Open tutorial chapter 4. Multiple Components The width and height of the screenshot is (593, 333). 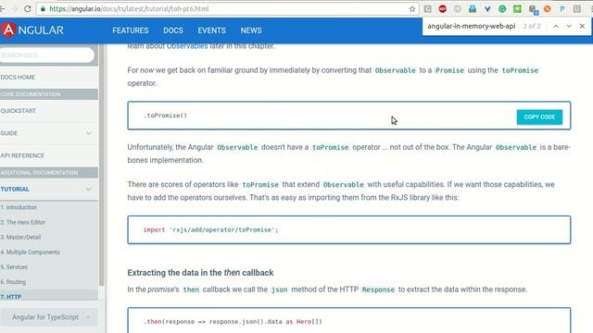click(x=30, y=252)
